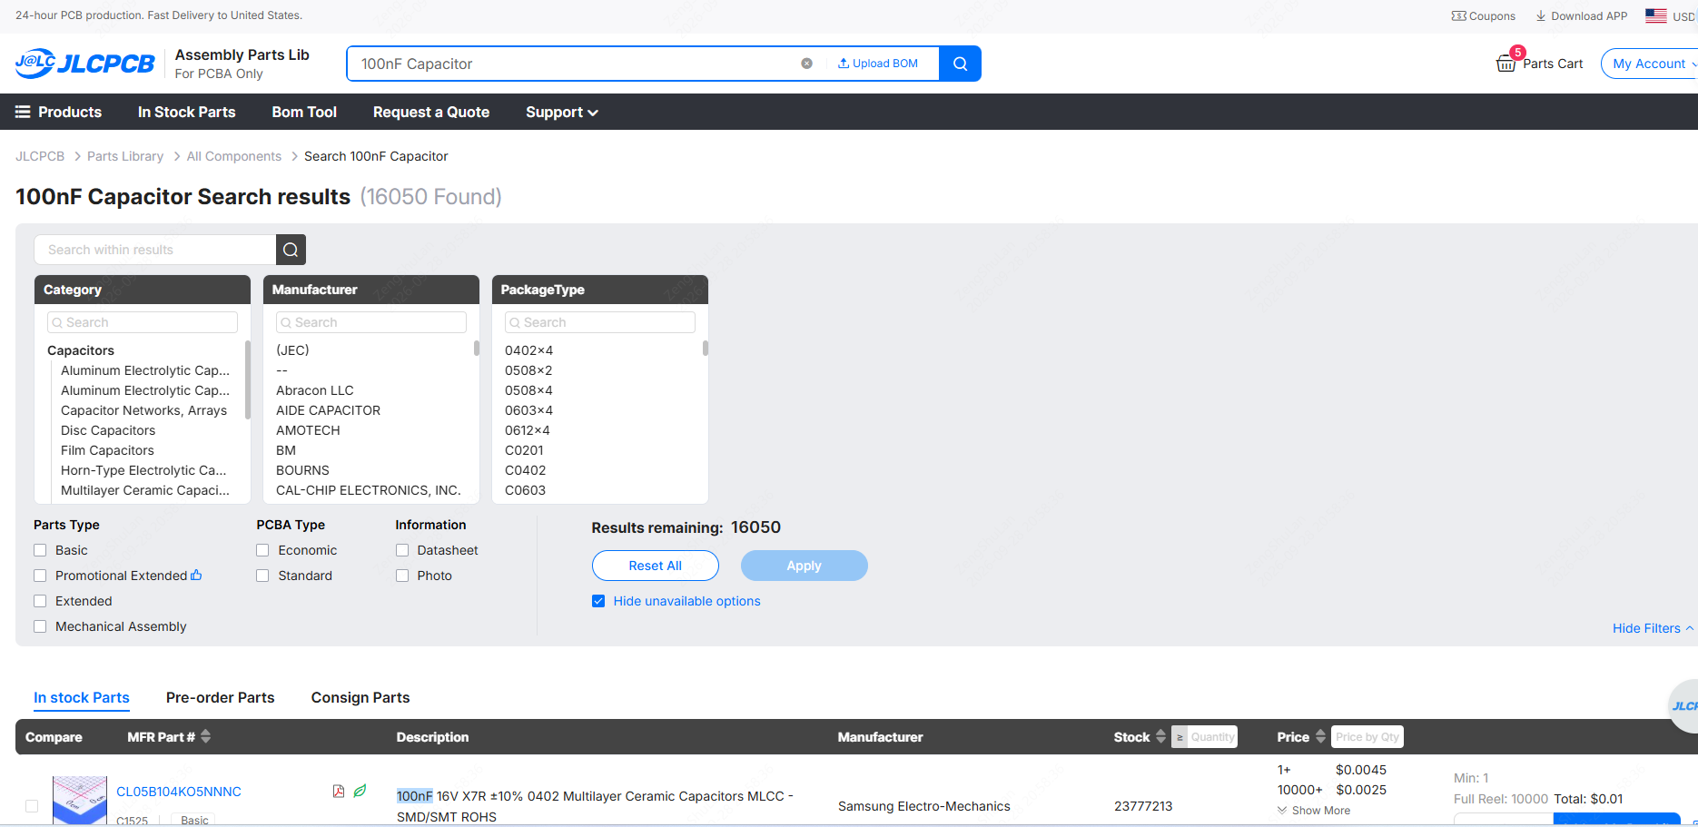Tick the Photo information checkbox
This screenshot has height=827, width=1698.
coord(402,576)
